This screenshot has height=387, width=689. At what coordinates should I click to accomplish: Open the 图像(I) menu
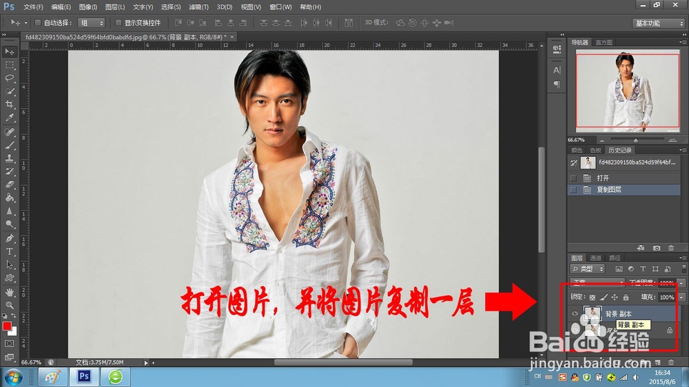pyautogui.click(x=88, y=7)
